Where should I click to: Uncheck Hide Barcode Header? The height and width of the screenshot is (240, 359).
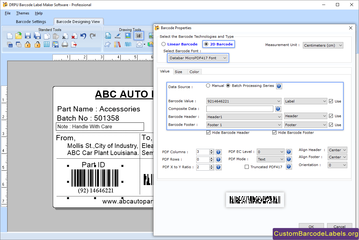click(x=208, y=133)
